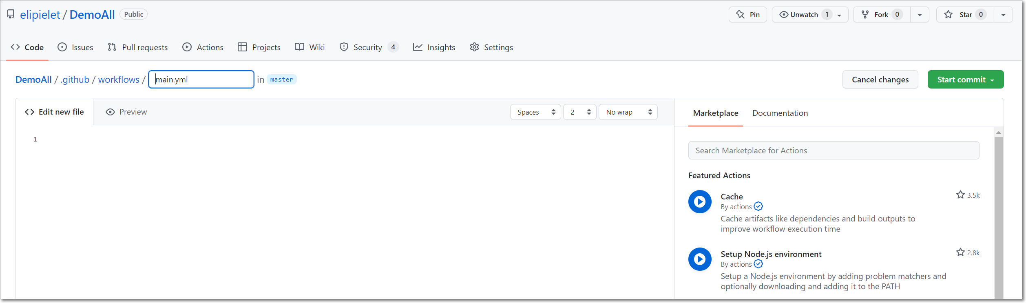Click the Cache verified creator badge
The height and width of the screenshot is (303, 1026).
pos(758,206)
